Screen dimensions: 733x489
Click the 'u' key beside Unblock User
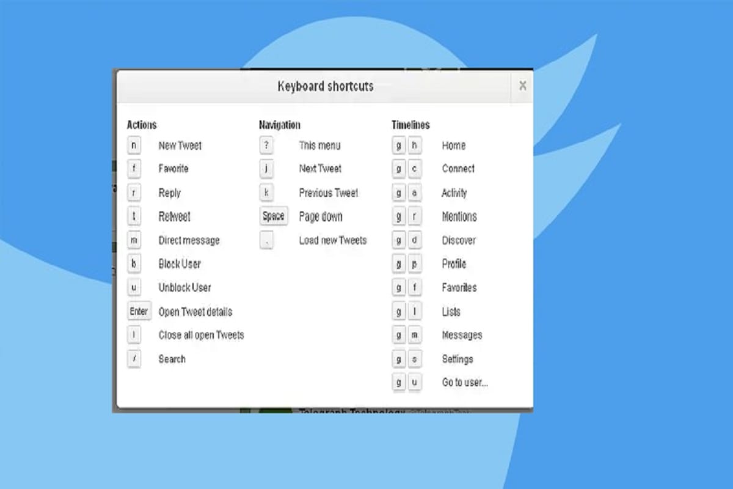[134, 288]
